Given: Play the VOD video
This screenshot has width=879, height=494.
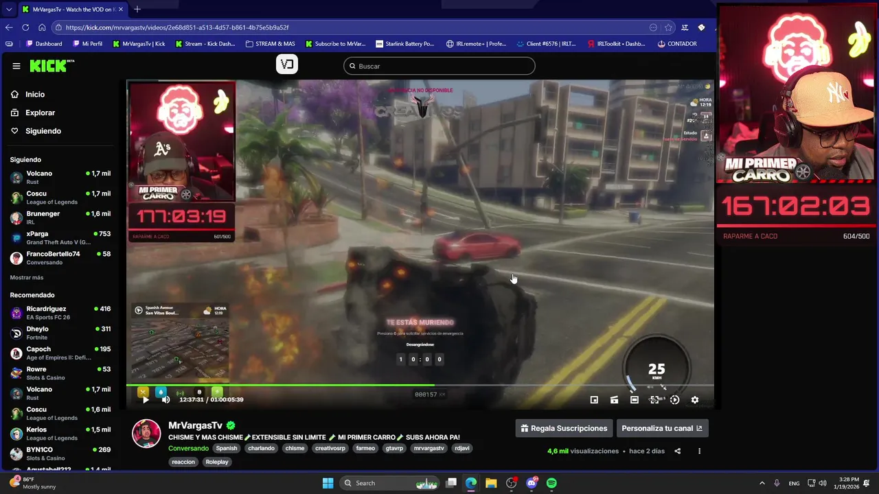Looking at the screenshot, I should click(146, 400).
